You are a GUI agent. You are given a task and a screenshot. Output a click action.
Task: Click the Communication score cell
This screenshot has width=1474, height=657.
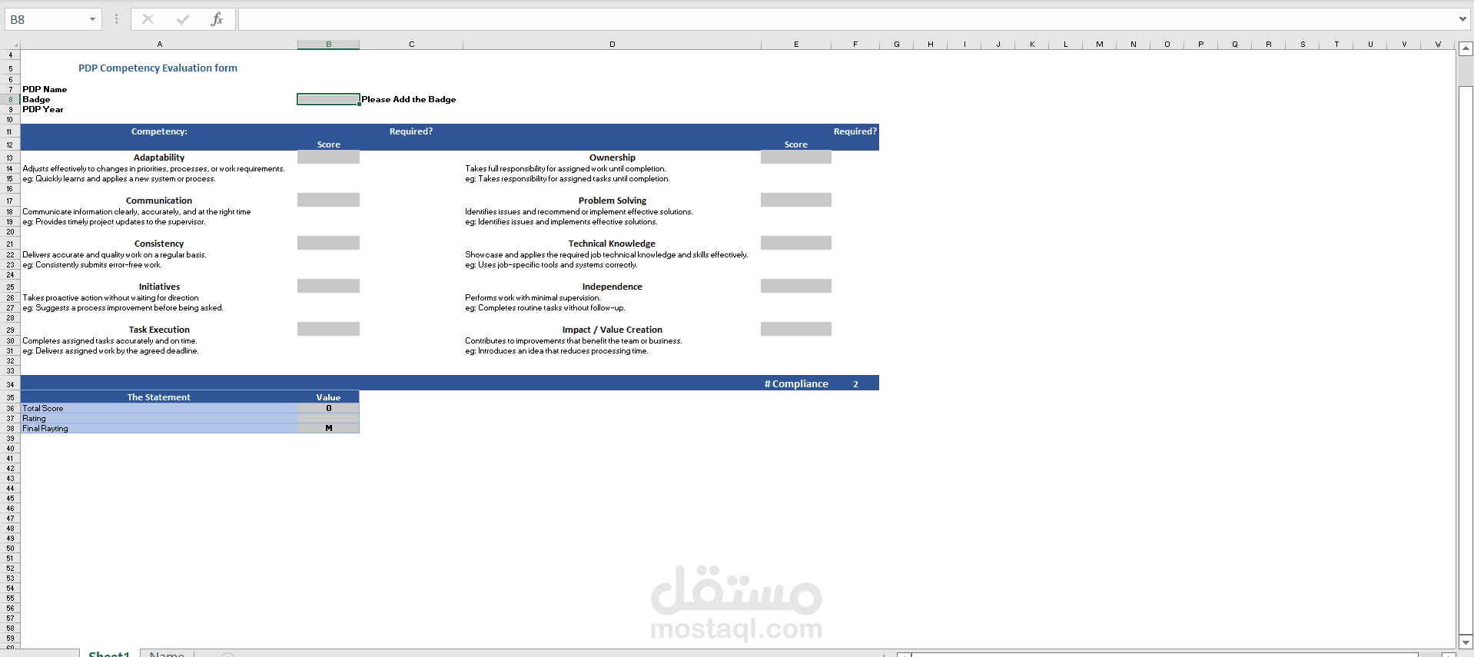coord(328,200)
